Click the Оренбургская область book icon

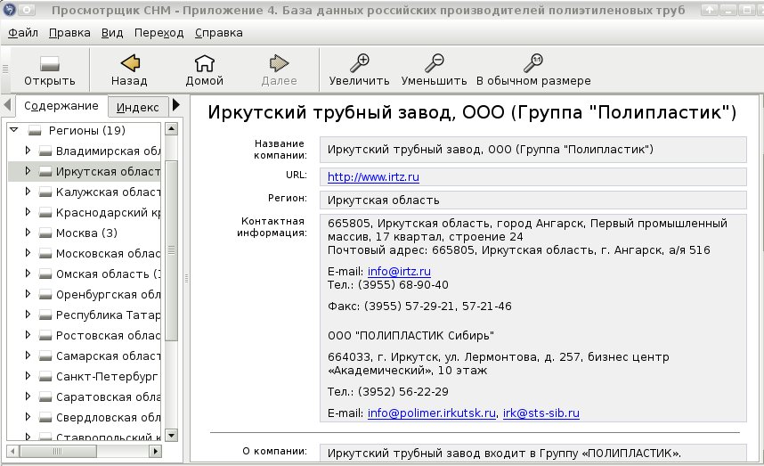click(x=45, y=294)
